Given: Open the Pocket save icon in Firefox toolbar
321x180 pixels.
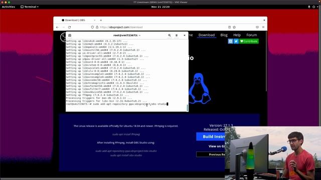Looking at the screenshot, I should click(257, 27).
